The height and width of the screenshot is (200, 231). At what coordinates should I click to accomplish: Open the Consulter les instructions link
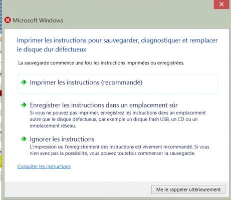[x=44, y=166]
